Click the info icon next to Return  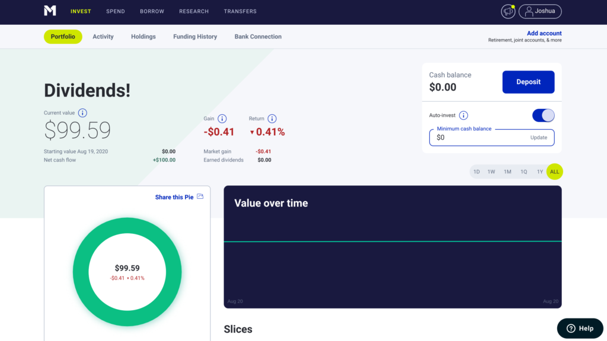tap(272, 118)
